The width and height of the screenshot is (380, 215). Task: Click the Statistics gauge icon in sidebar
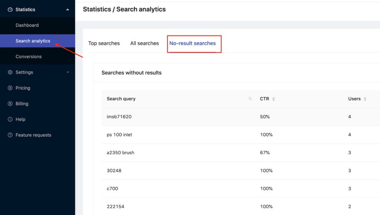tap(10, 9)
